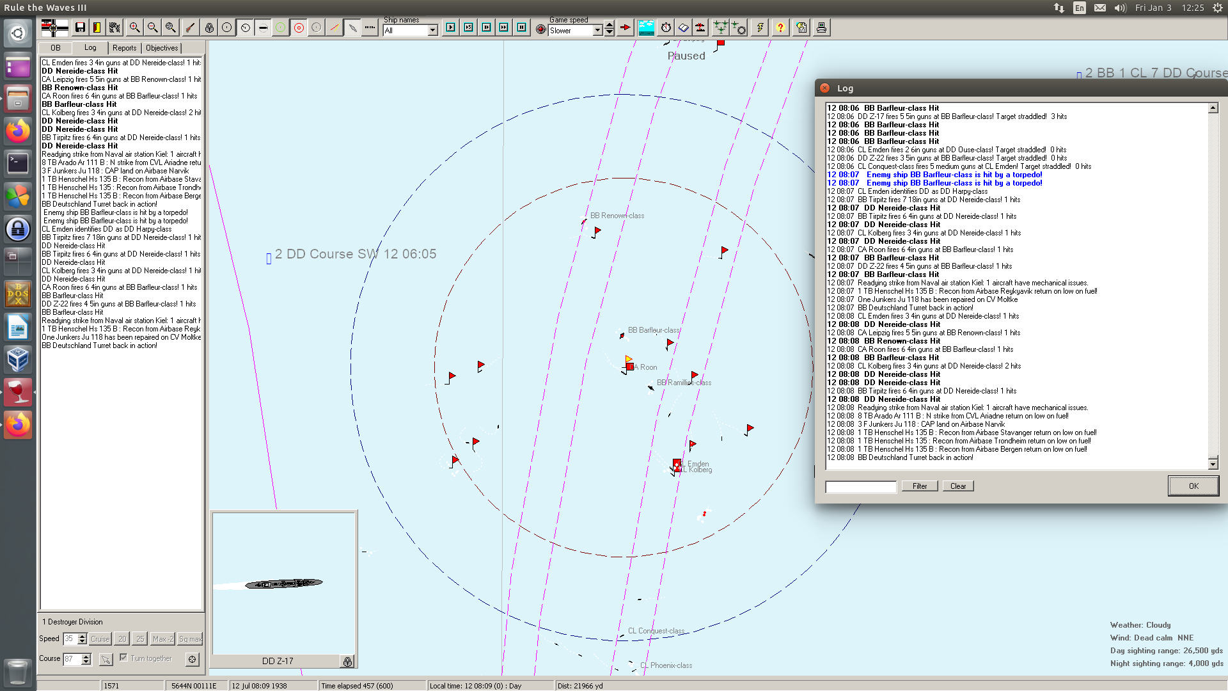Toggle the clock-hand circle toolbar button
Screen dimensions: 1228x691
246,28
